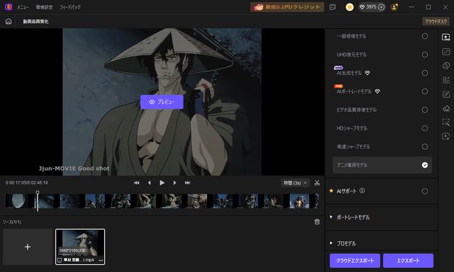Image resolution: width=454 pixels, height=272 pixels.
Task: Select AIポートレートモデル radio button
Action: point(425,91)
